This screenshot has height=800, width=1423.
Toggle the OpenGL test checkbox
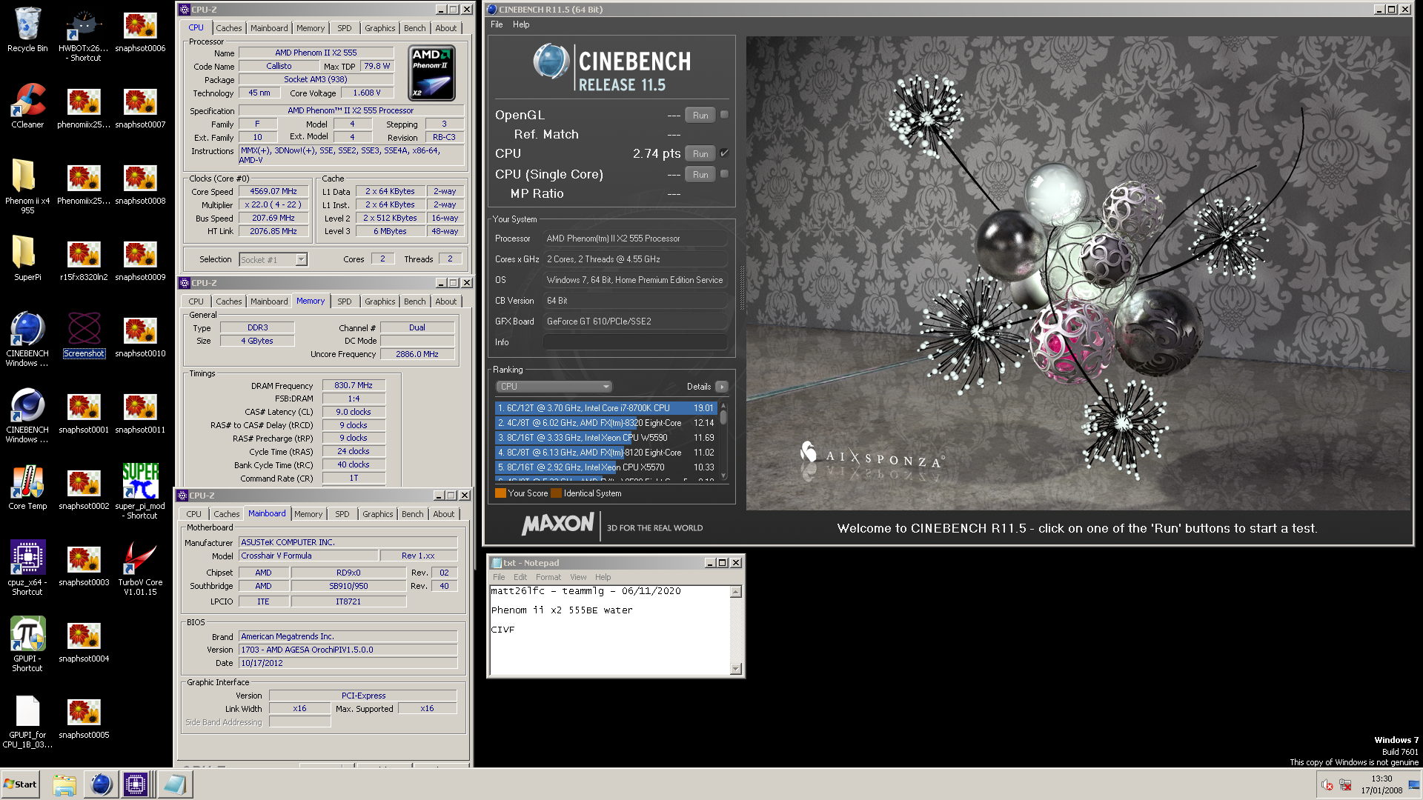coord(724,115)
